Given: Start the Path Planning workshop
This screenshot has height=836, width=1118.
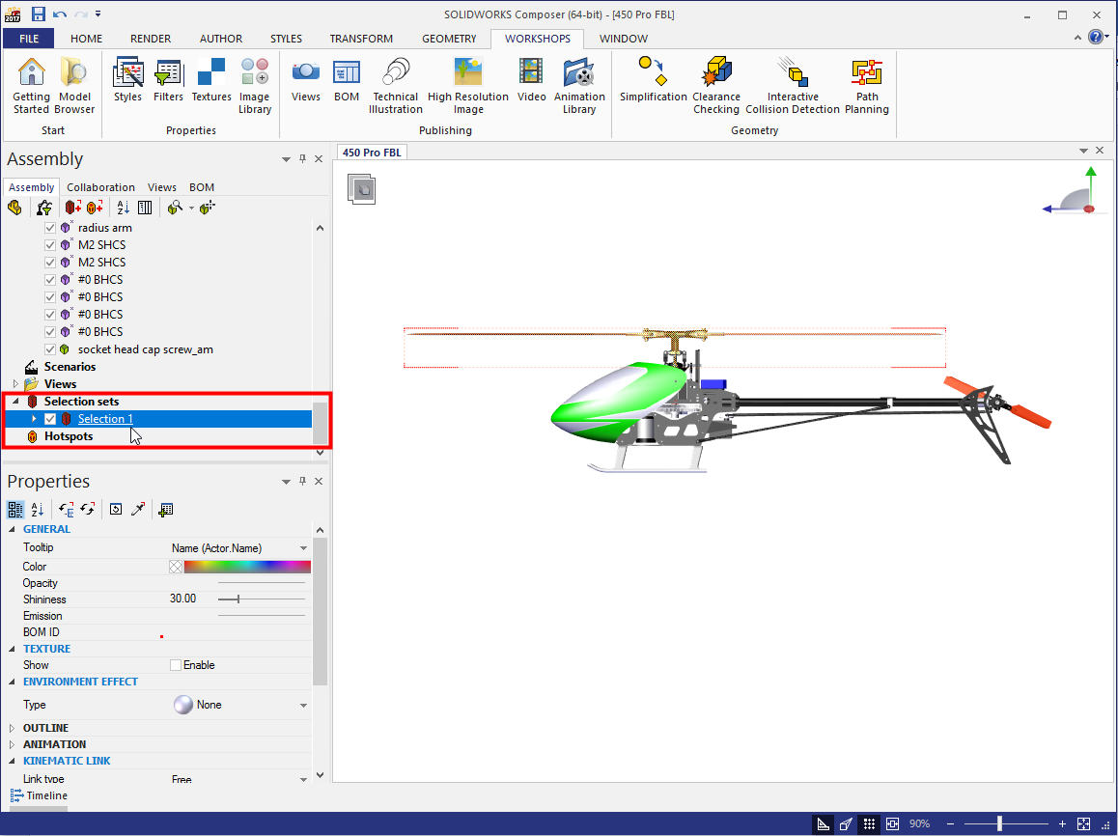Looking at the screenshot, I should pos(866,85).
